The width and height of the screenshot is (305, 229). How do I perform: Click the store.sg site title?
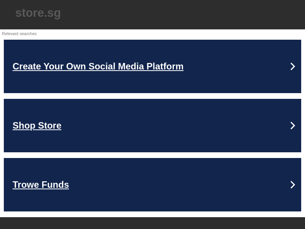38,13
